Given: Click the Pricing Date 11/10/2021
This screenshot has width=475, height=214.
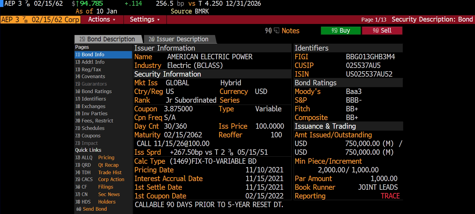Looking at the screenshot, I should tap(265, 170).
